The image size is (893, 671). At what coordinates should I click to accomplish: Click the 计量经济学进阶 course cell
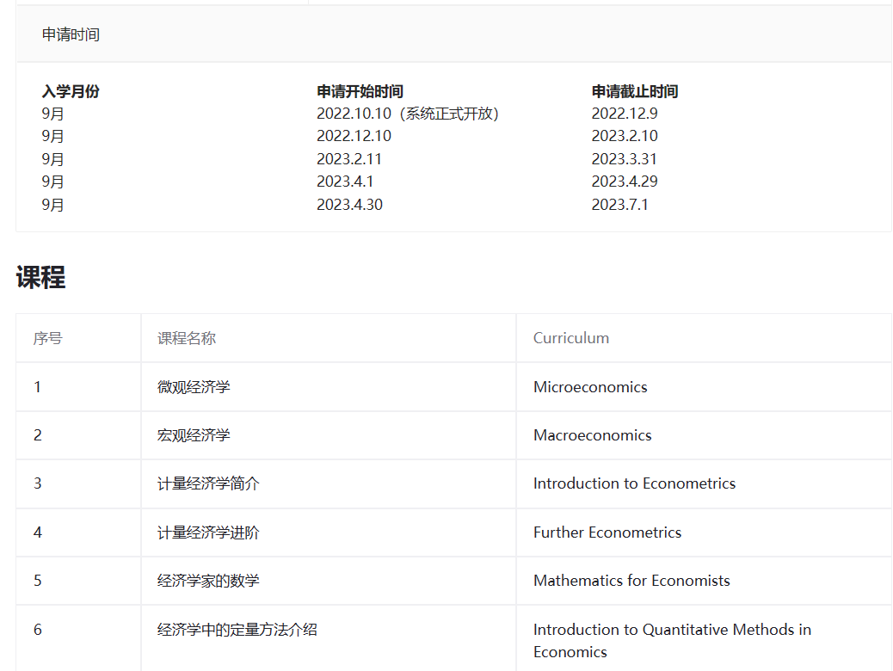208,532
